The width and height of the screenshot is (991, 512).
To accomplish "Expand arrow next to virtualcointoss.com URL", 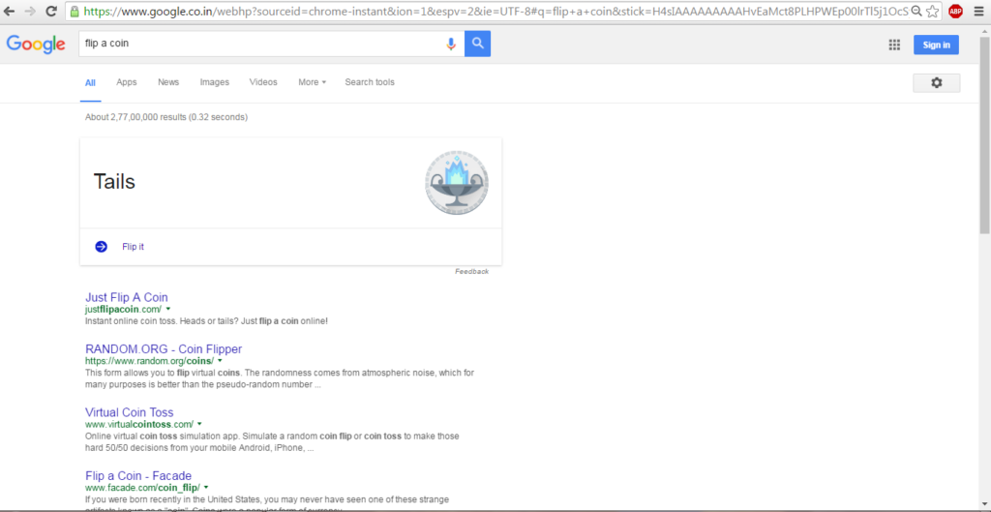I will point(199,424).
